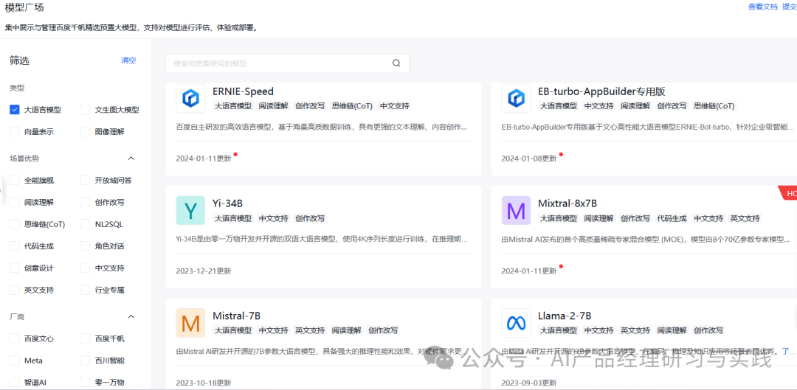This screenshot has width=797, height=390.
Task: Open the EB-turbo-AppBuilder专用版 title
Action: [x=601, y=91]
